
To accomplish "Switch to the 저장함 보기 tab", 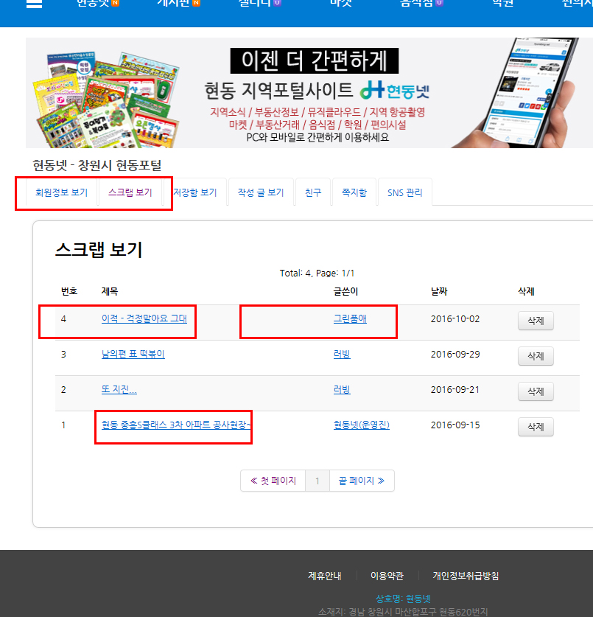I will (196, 192).
